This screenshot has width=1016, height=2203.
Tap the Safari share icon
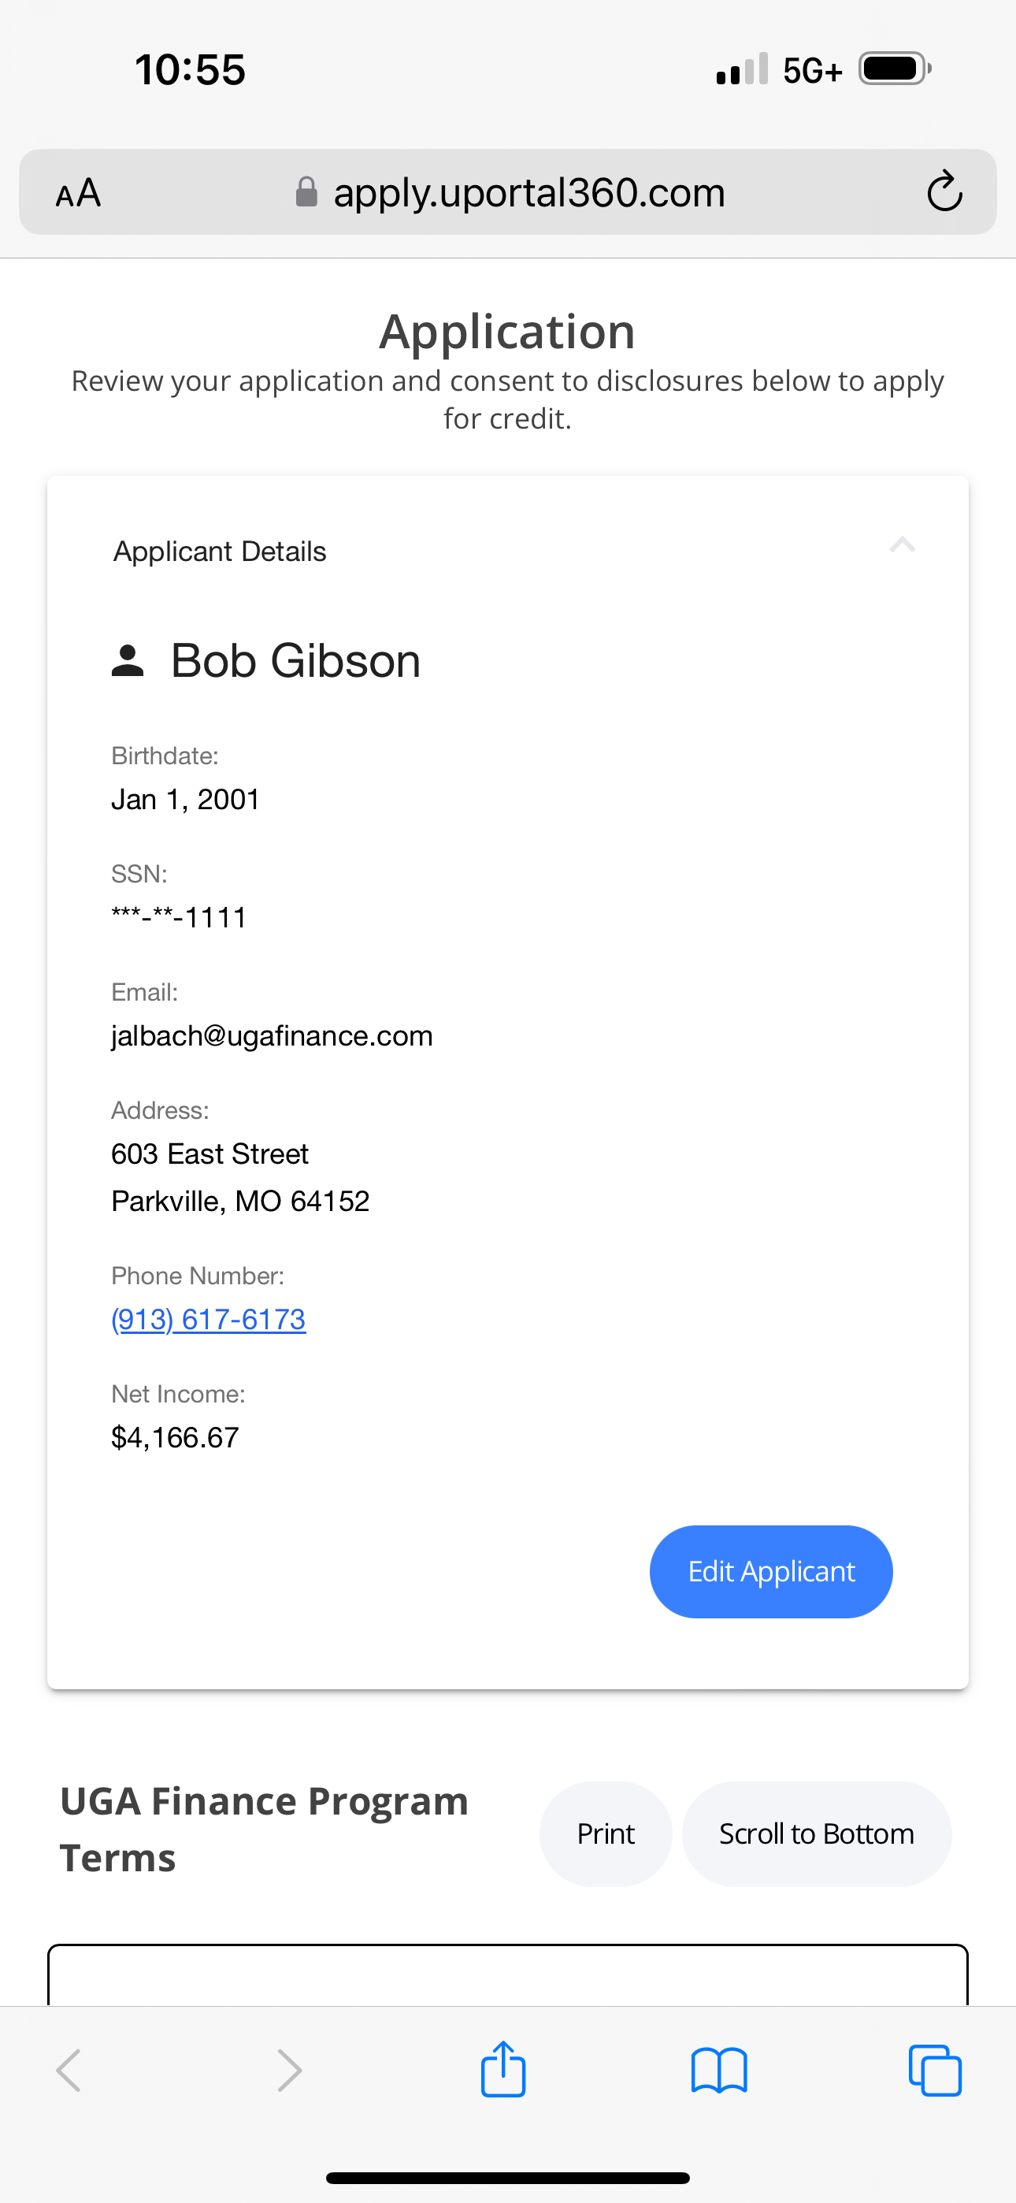pos(502,2070)
